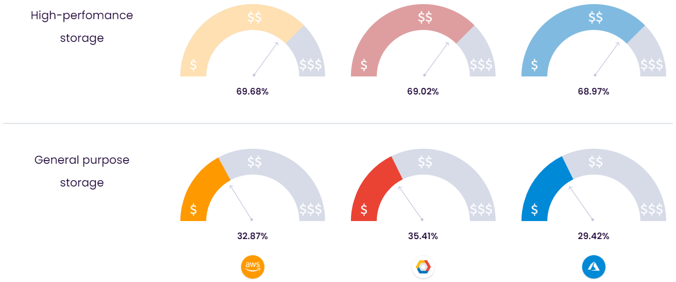676x282 pixels.
Task: Click the $ segment of the solid blue gauge
Action: coord(535,209)
